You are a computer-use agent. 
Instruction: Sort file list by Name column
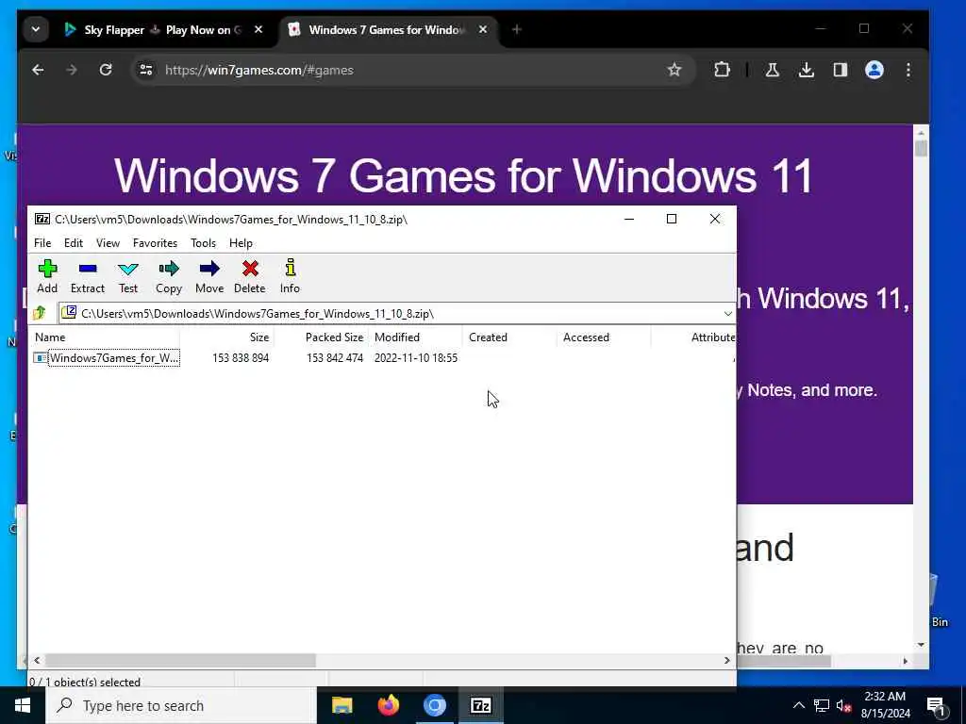[105, 337]
